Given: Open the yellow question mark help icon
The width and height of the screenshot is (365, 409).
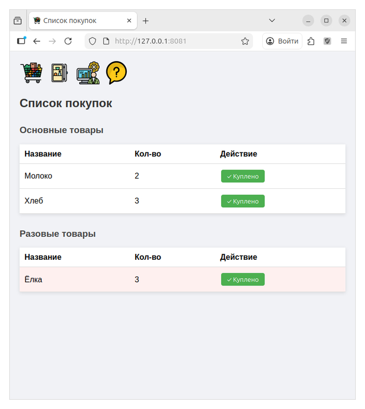Looking at the screenshot, I should coord(116,73).
